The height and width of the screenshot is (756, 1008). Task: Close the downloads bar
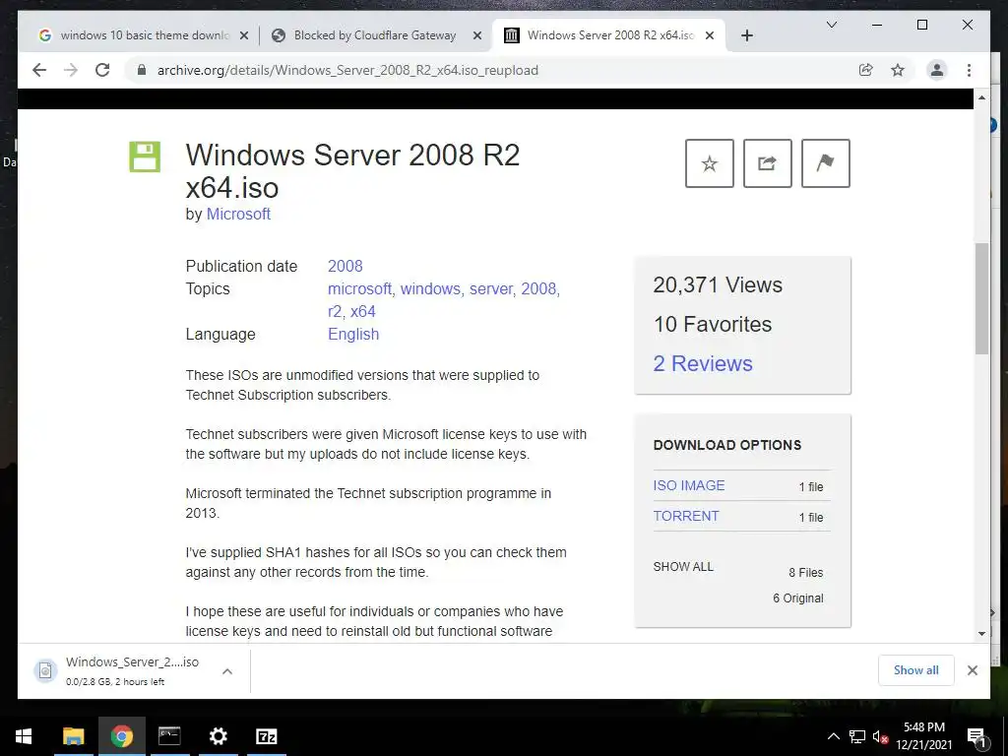click(x=972, y=670)
